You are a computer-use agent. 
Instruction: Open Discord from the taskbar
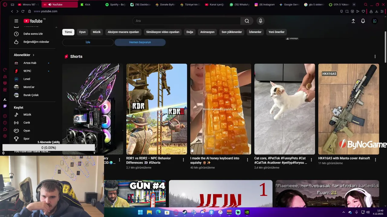pyautogui.click(x=203, y=212)
